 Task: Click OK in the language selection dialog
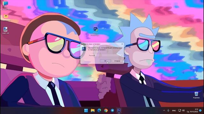[105, 61]
